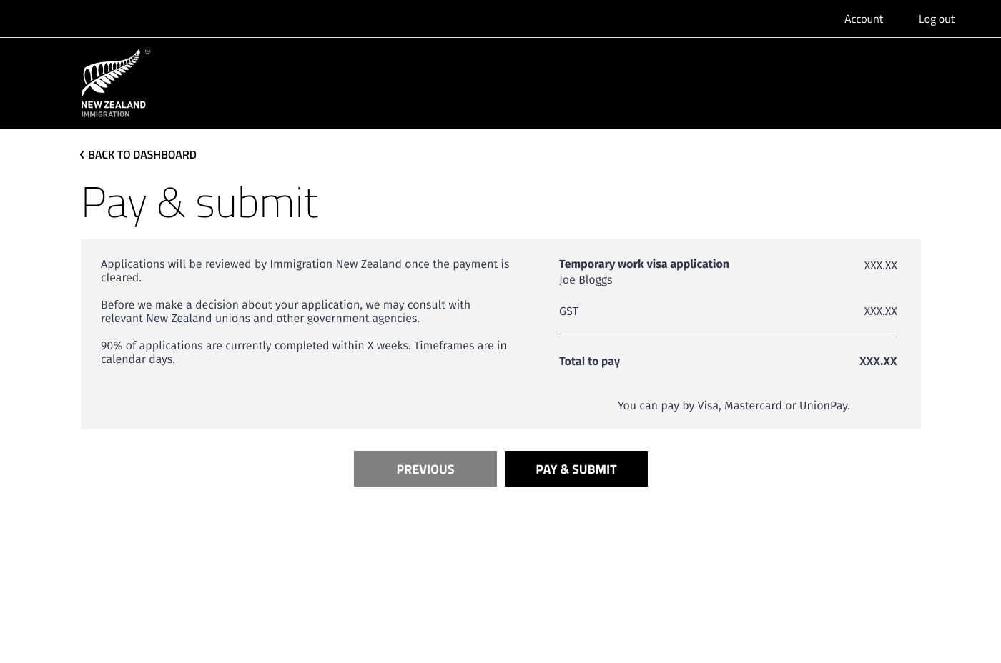Click applicant name 'Joe Bloggs'
This screenshot has width=1001, height=663.
(x=585, y=280)
